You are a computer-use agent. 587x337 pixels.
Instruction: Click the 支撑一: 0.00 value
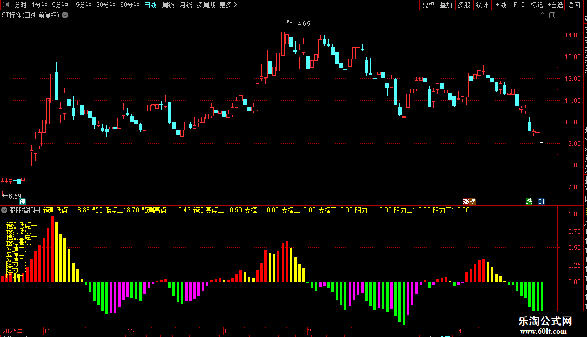click(262, 210)
